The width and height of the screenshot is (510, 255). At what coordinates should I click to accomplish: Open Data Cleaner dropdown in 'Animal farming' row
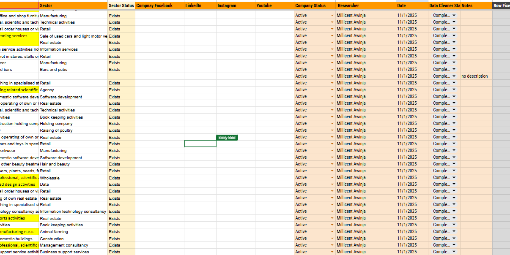tap(454, 232)
